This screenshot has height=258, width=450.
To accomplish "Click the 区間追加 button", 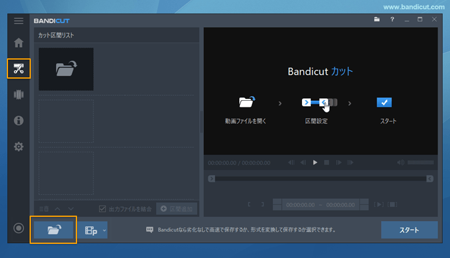I will pyautogui.click(x=177, y=209).
